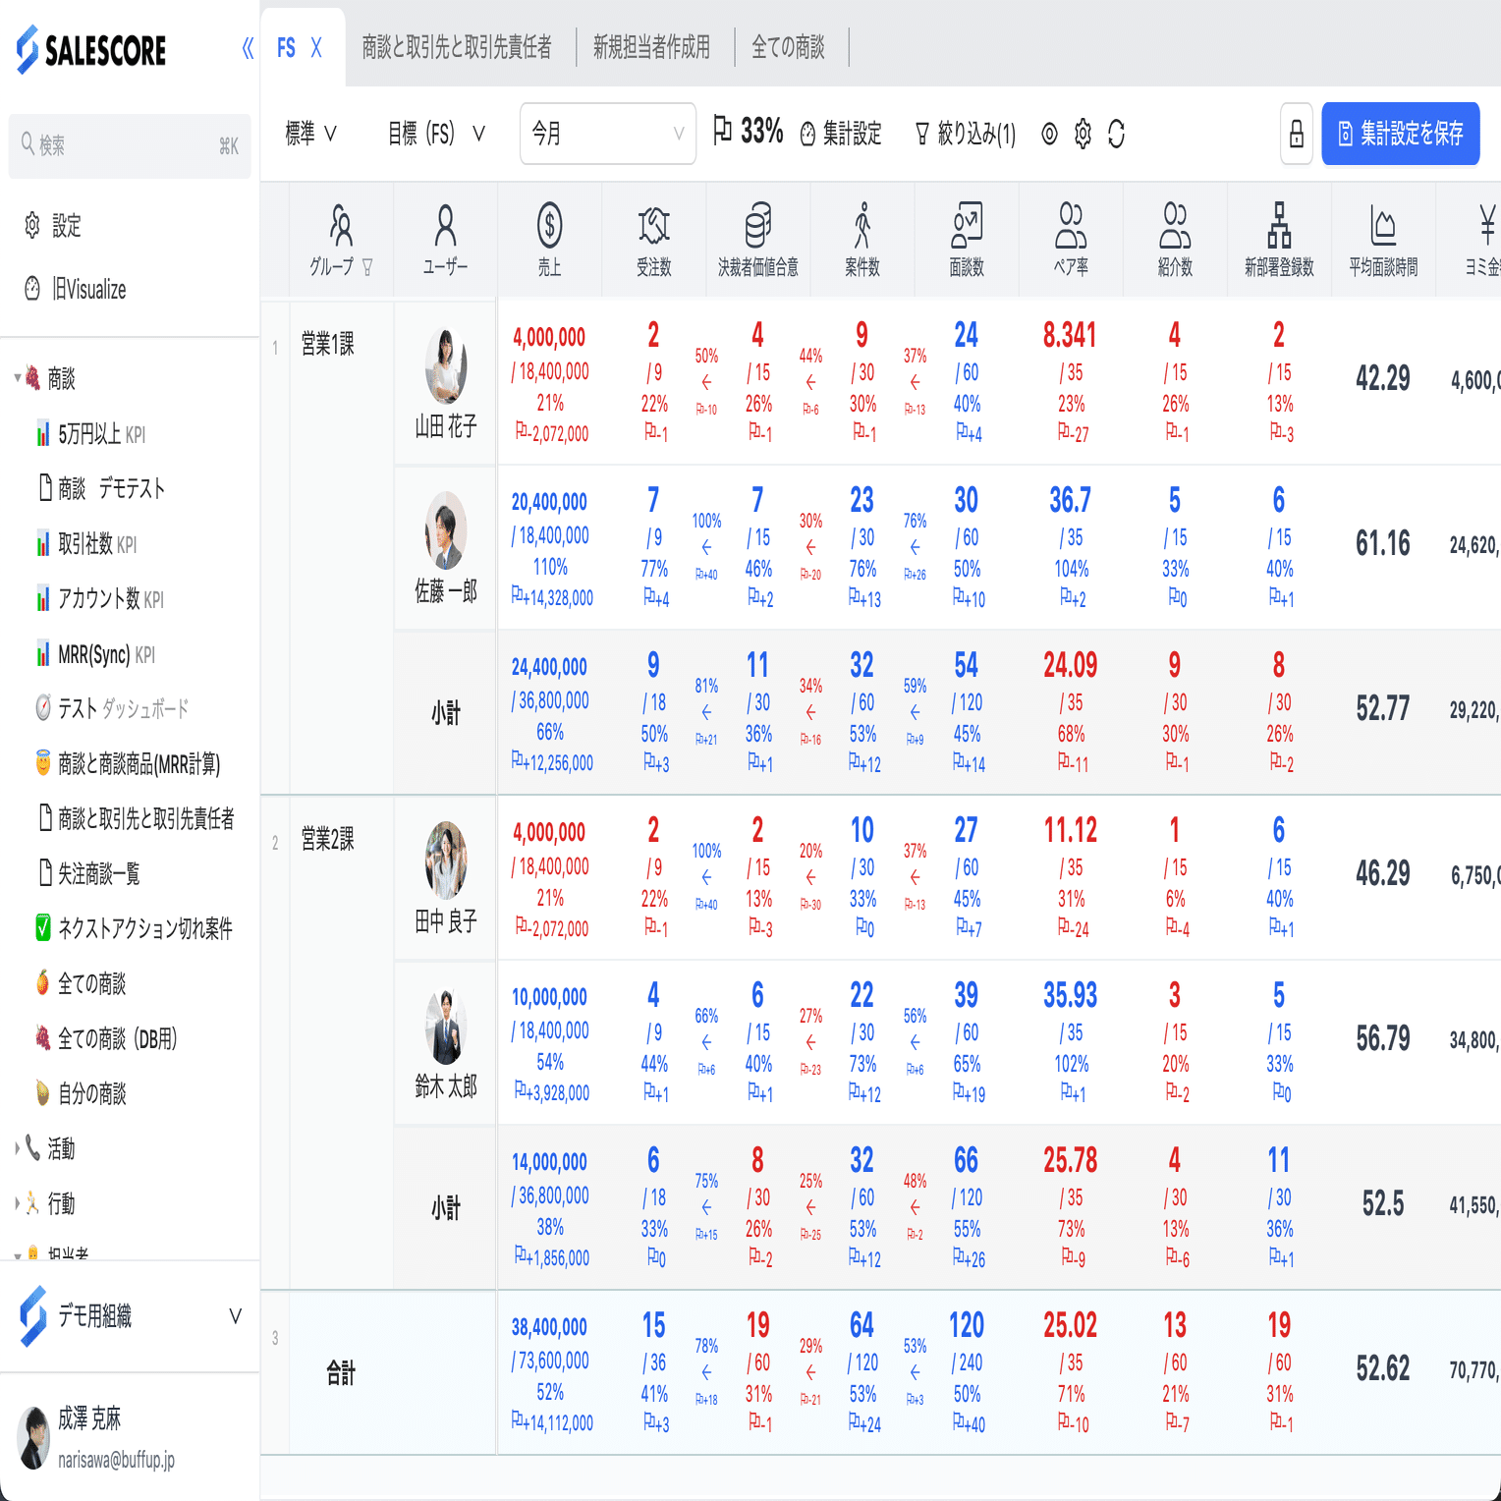Click the 新部署登録数 org chart icon
Screen dimensions: 1501x1501
tap(1279, 225)
